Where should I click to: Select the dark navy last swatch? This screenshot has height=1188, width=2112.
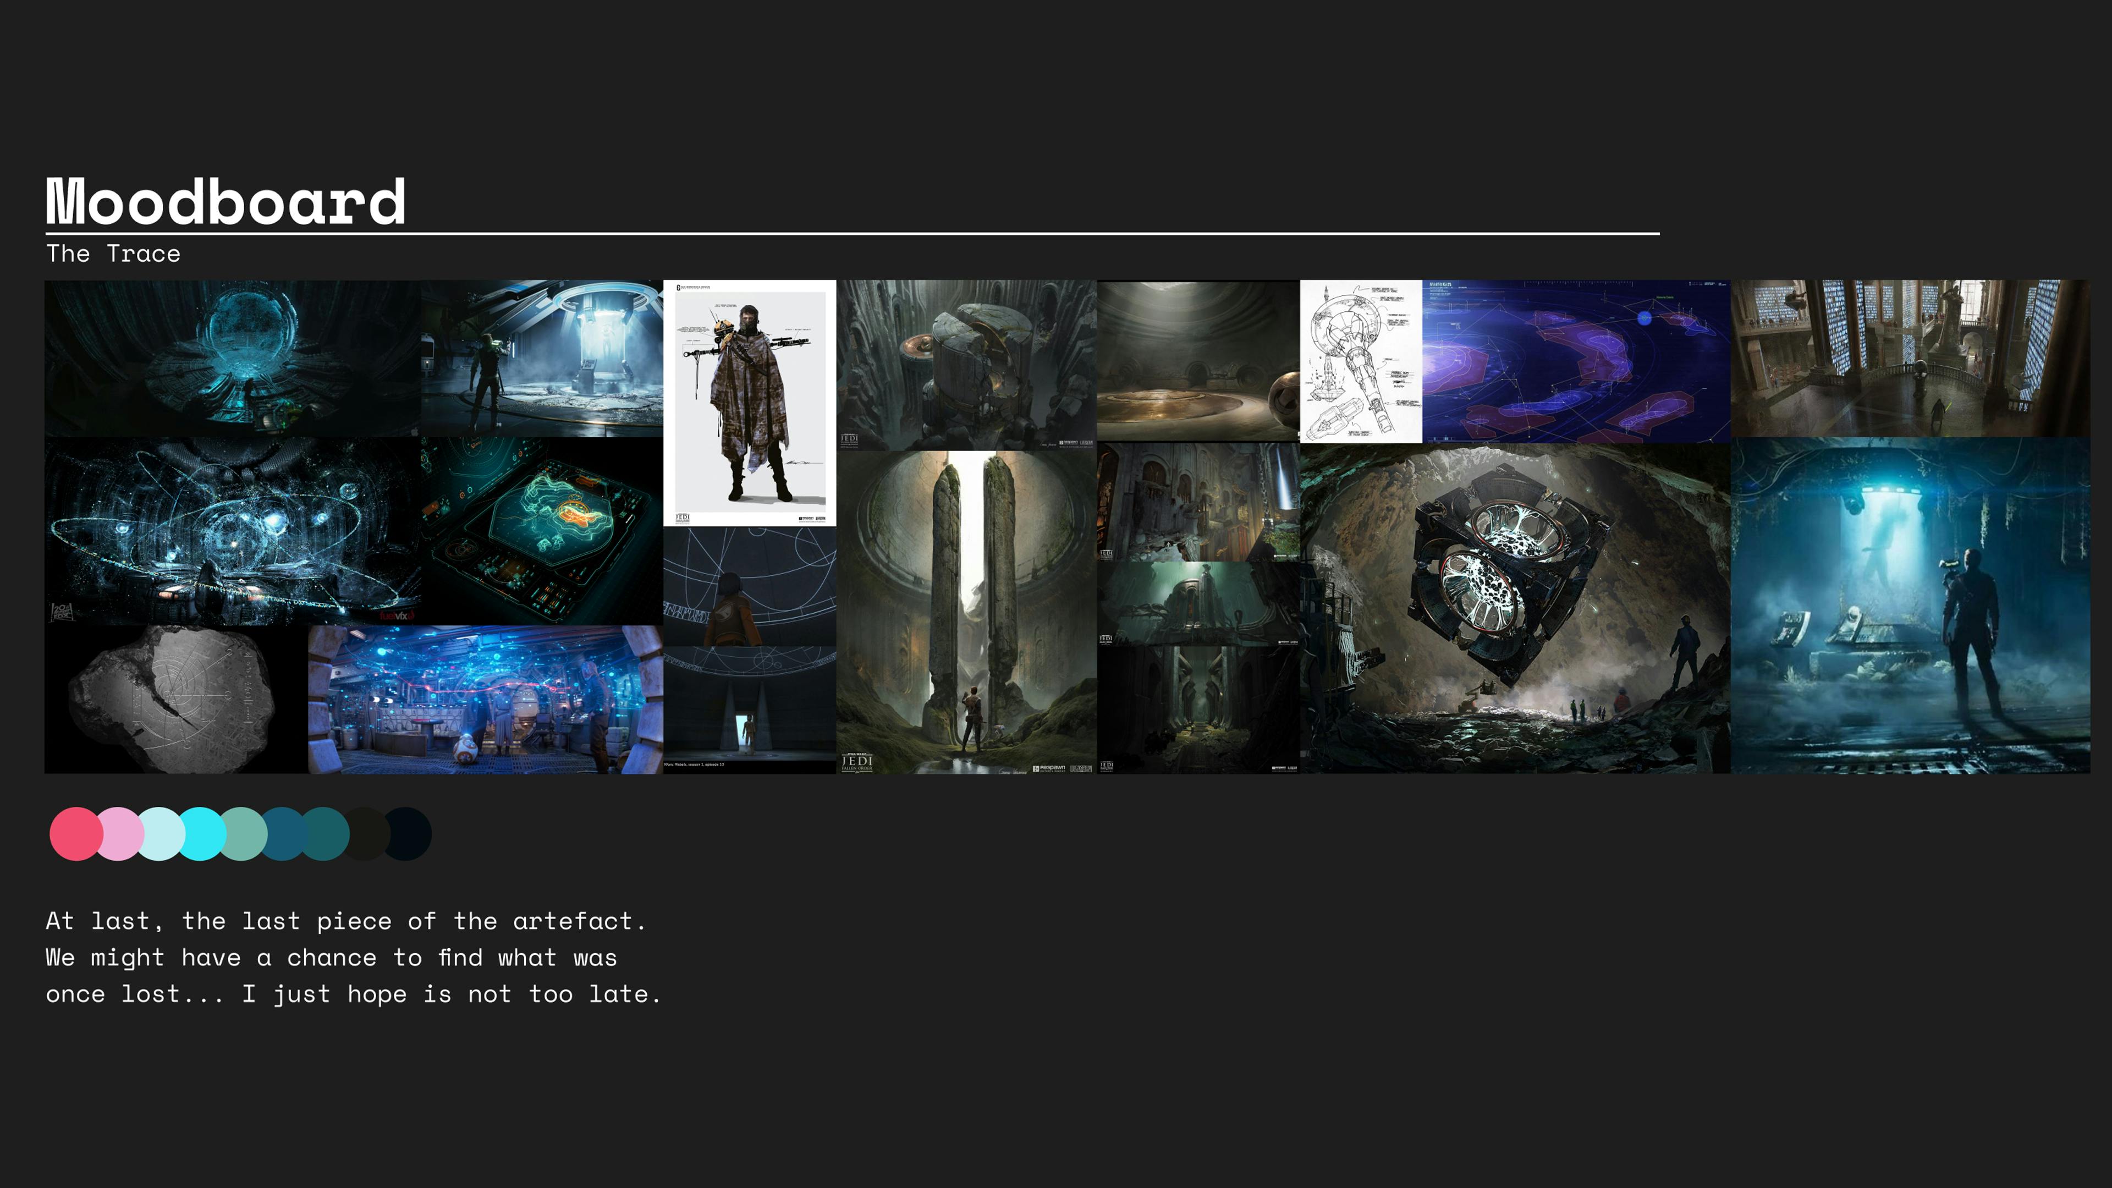(x=409, y=834)
